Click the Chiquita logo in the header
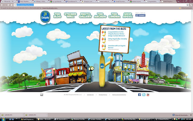The height and width of the screenshot is (121, 193). (x=45, y=17)
